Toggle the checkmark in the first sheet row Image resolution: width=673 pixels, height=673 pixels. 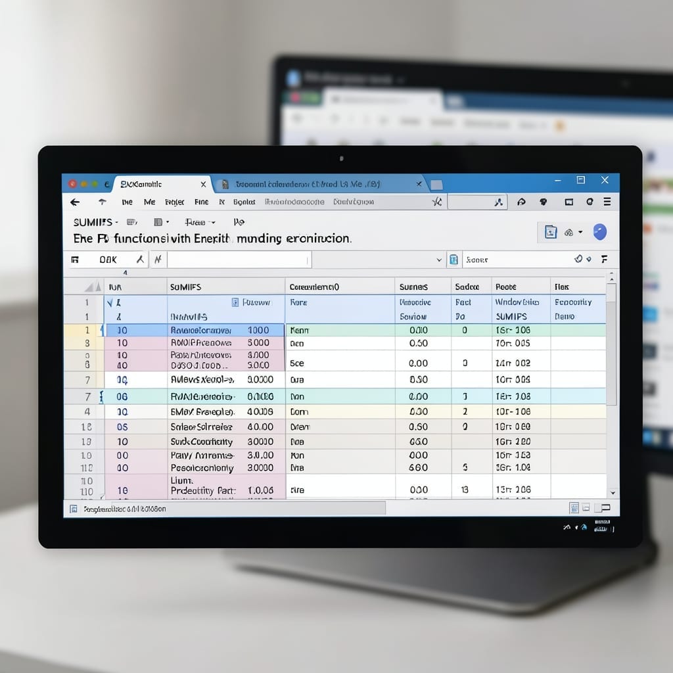pyautogui.click(x=110, y=303)
